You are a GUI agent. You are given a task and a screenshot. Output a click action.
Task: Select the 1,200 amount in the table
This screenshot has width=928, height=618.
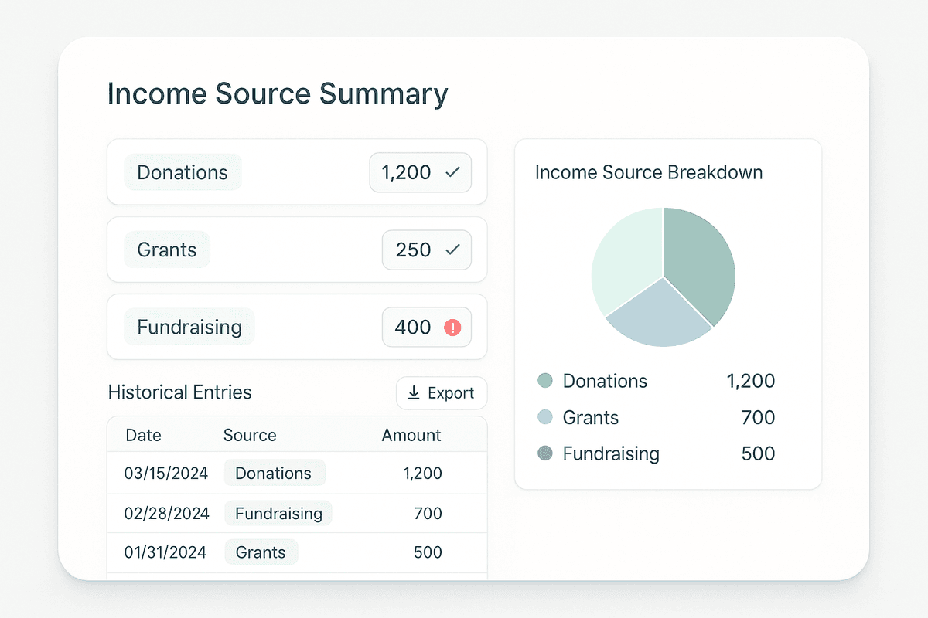click(423, 474)
